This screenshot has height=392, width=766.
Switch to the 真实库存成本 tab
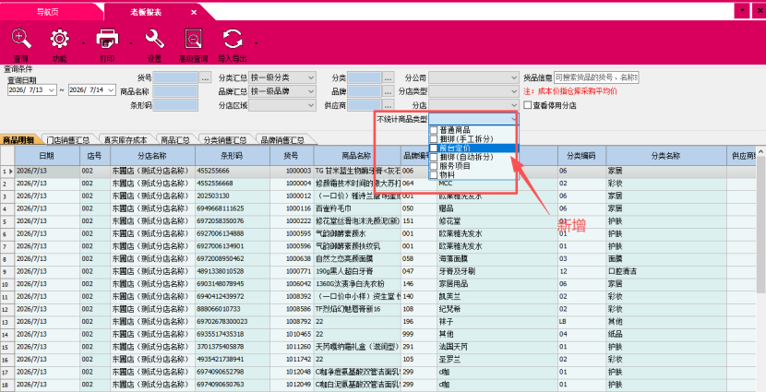click(126, 140)
